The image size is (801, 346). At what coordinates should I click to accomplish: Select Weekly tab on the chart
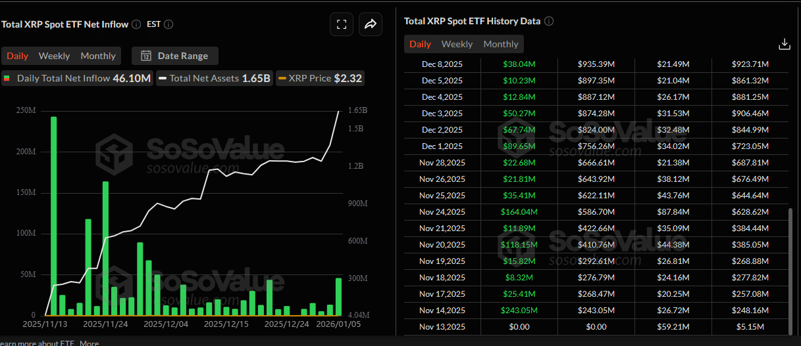pyautogui.click(x=55, y=56)
